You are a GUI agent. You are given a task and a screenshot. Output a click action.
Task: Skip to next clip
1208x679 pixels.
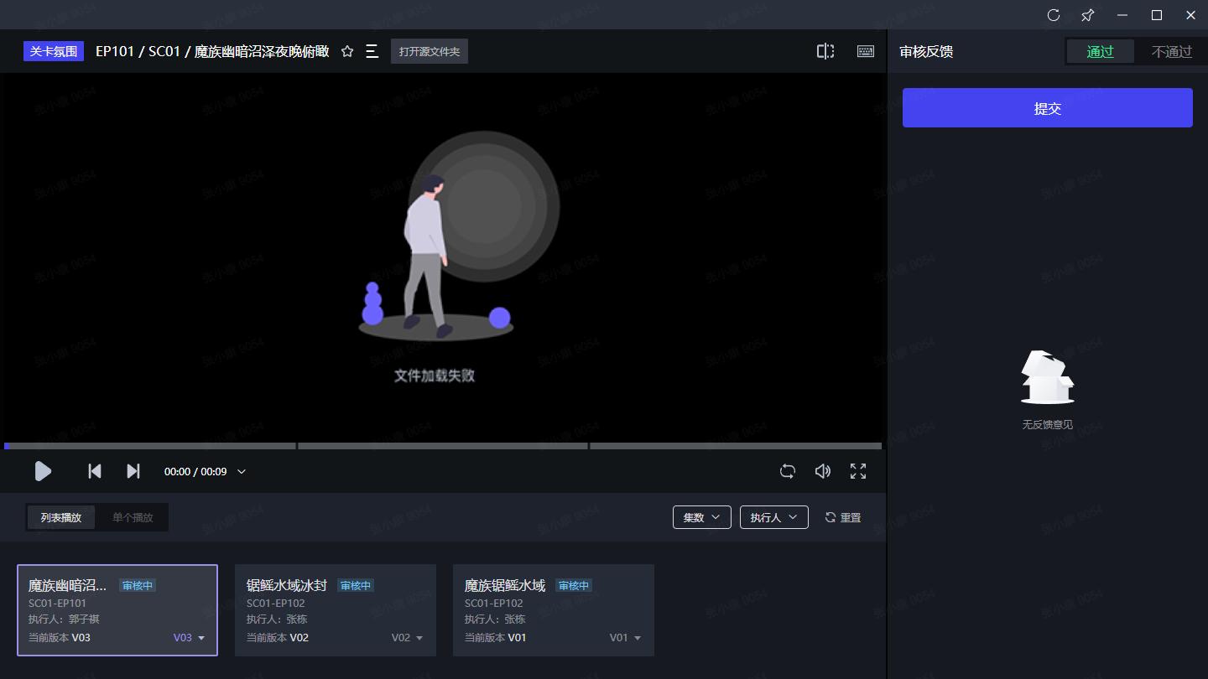point(133,472)
